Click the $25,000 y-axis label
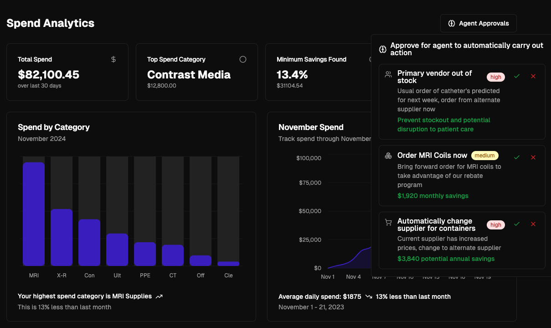The height and width of the screenshot is (328, 551). tap(310, 239)
